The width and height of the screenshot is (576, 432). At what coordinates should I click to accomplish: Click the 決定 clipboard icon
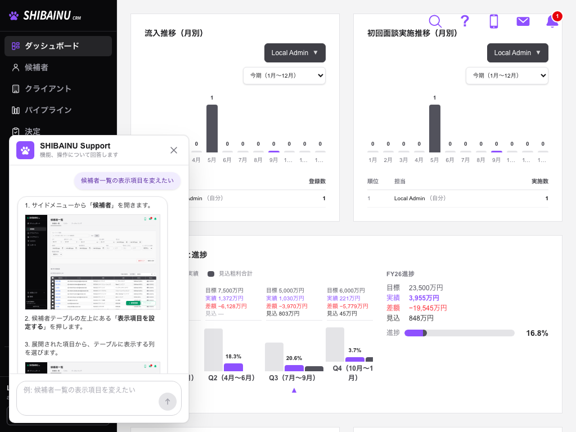tap(16, 131)
